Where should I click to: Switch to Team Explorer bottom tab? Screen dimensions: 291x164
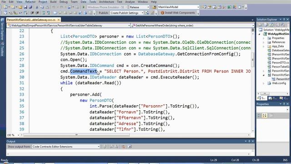tap(272, 98)
